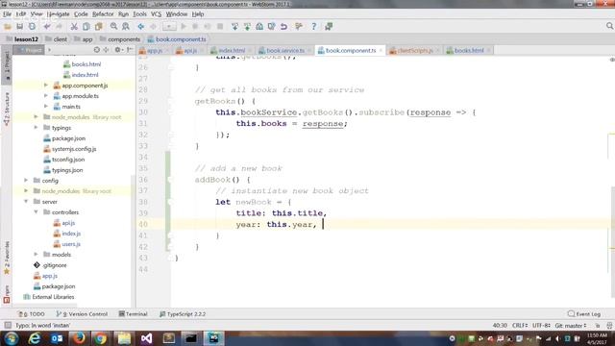Image resolution: width=615 pixels, height=346 pixels.
Task: Open the Git: master branch menu
Action: coord(571,326)
